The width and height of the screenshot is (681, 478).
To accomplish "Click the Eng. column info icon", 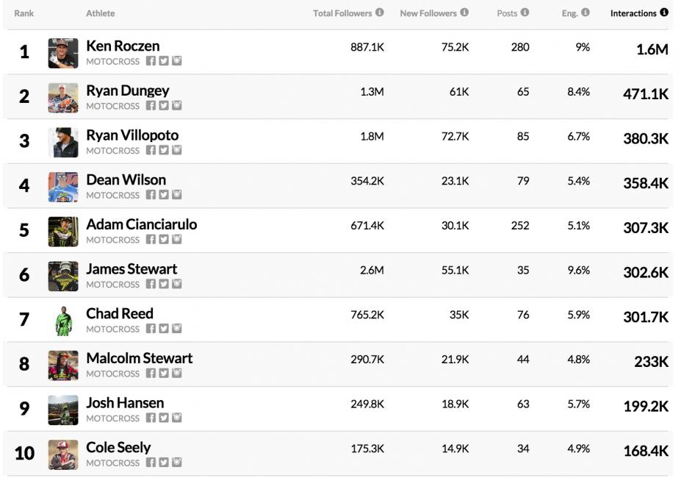I will click(585, 13).
